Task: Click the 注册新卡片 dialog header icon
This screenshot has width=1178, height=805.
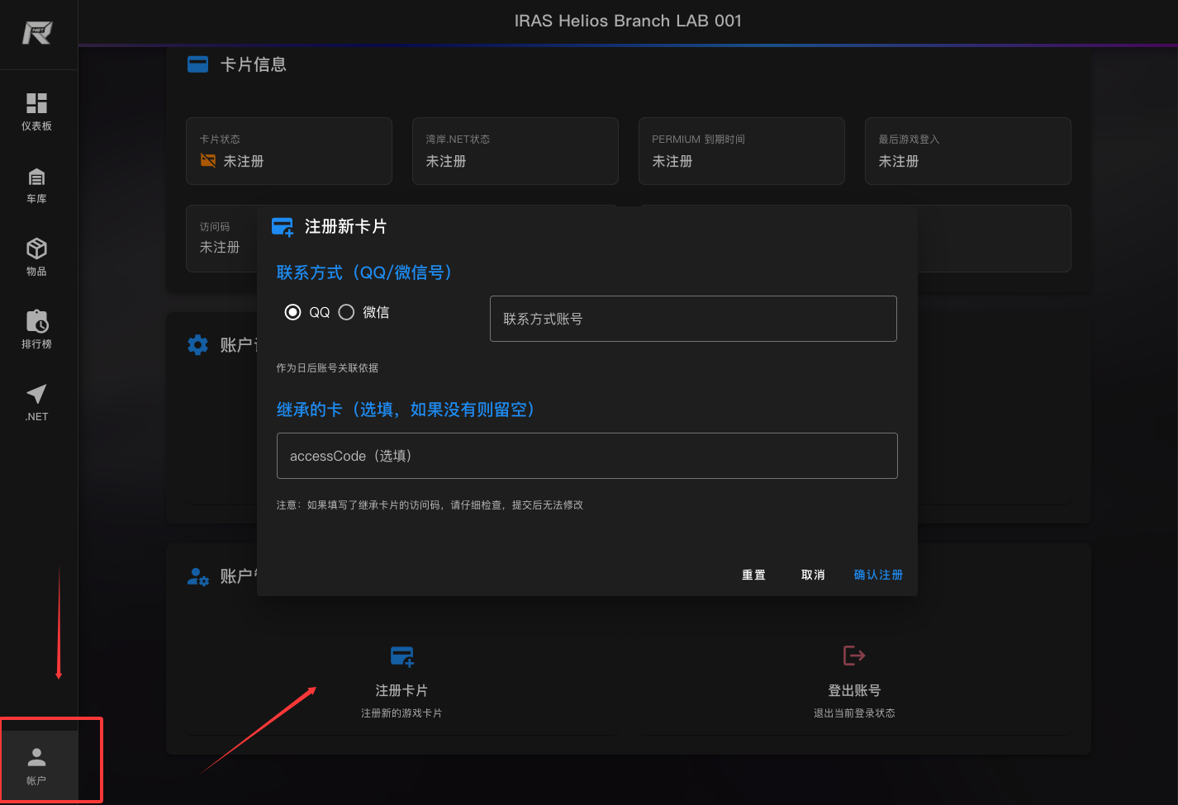Action: (283, 227)
